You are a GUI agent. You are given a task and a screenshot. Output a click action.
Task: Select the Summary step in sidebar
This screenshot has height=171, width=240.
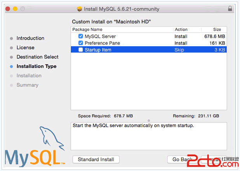(x=28, y=85)
